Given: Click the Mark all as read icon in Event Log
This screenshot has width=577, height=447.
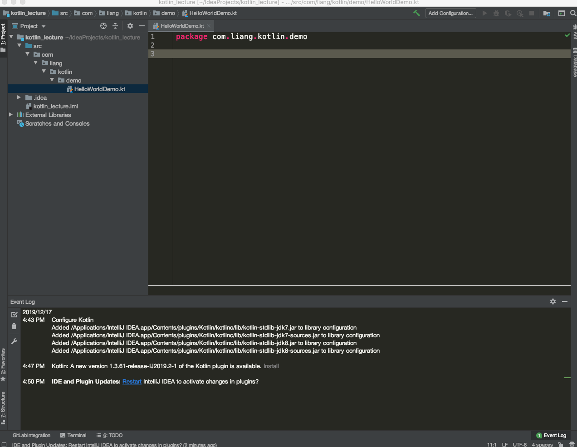Looking at the screenshot, I should [14, 315].
